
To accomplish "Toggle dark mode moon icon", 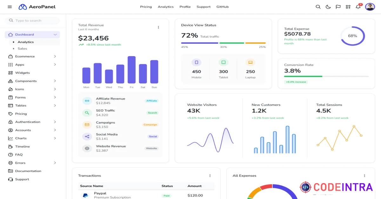I will click(328, 7).
